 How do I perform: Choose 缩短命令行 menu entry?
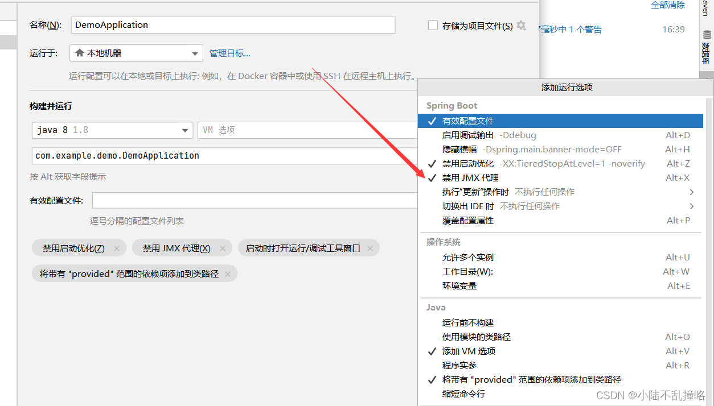tap(463, 393)
